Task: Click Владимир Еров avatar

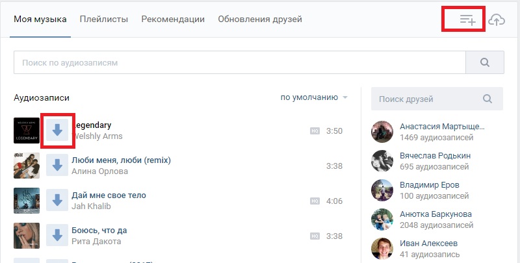Action: coord(382,190)
